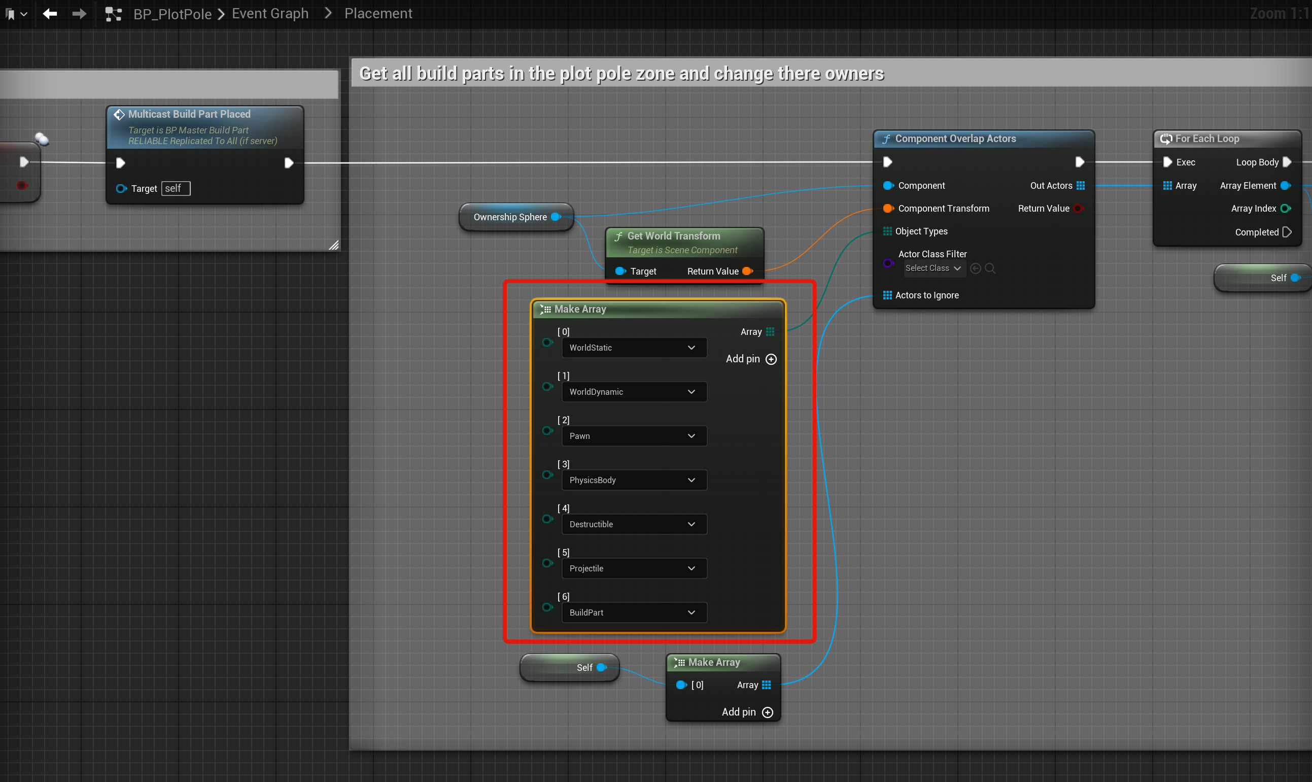Open the WorldStatic object type dropdown
The image size is (1312, 782).
click(x=634, y=348)
